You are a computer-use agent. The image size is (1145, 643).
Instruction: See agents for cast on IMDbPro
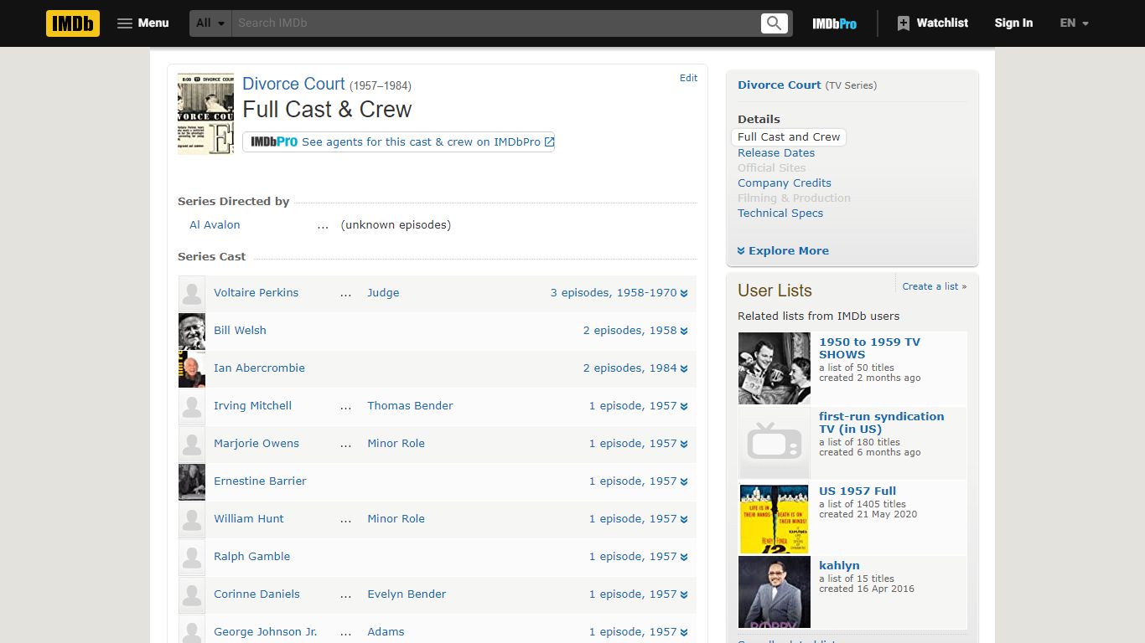[x=398, y=142]
